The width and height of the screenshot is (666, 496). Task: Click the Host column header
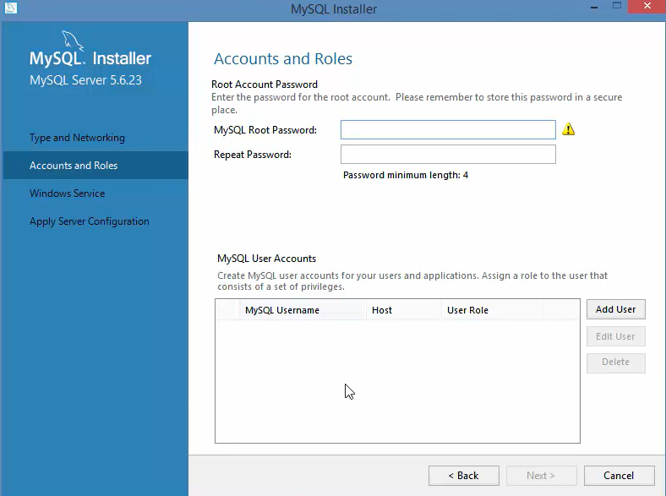(382, 310)
